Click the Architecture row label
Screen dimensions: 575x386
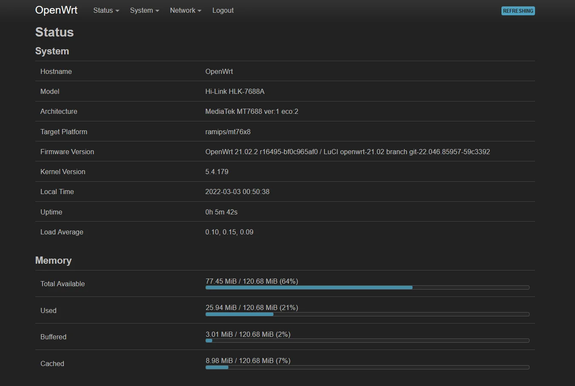click(x=59, y=111)
